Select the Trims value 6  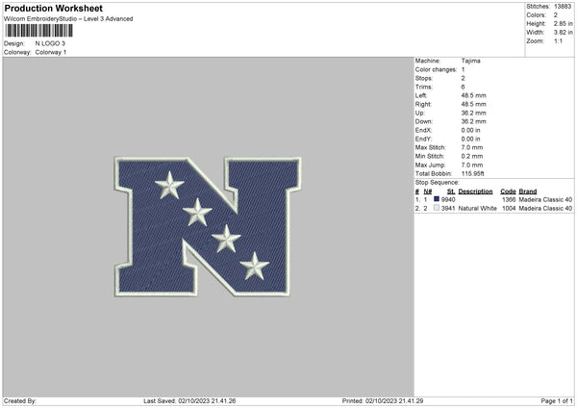click(x=463, y=87)
